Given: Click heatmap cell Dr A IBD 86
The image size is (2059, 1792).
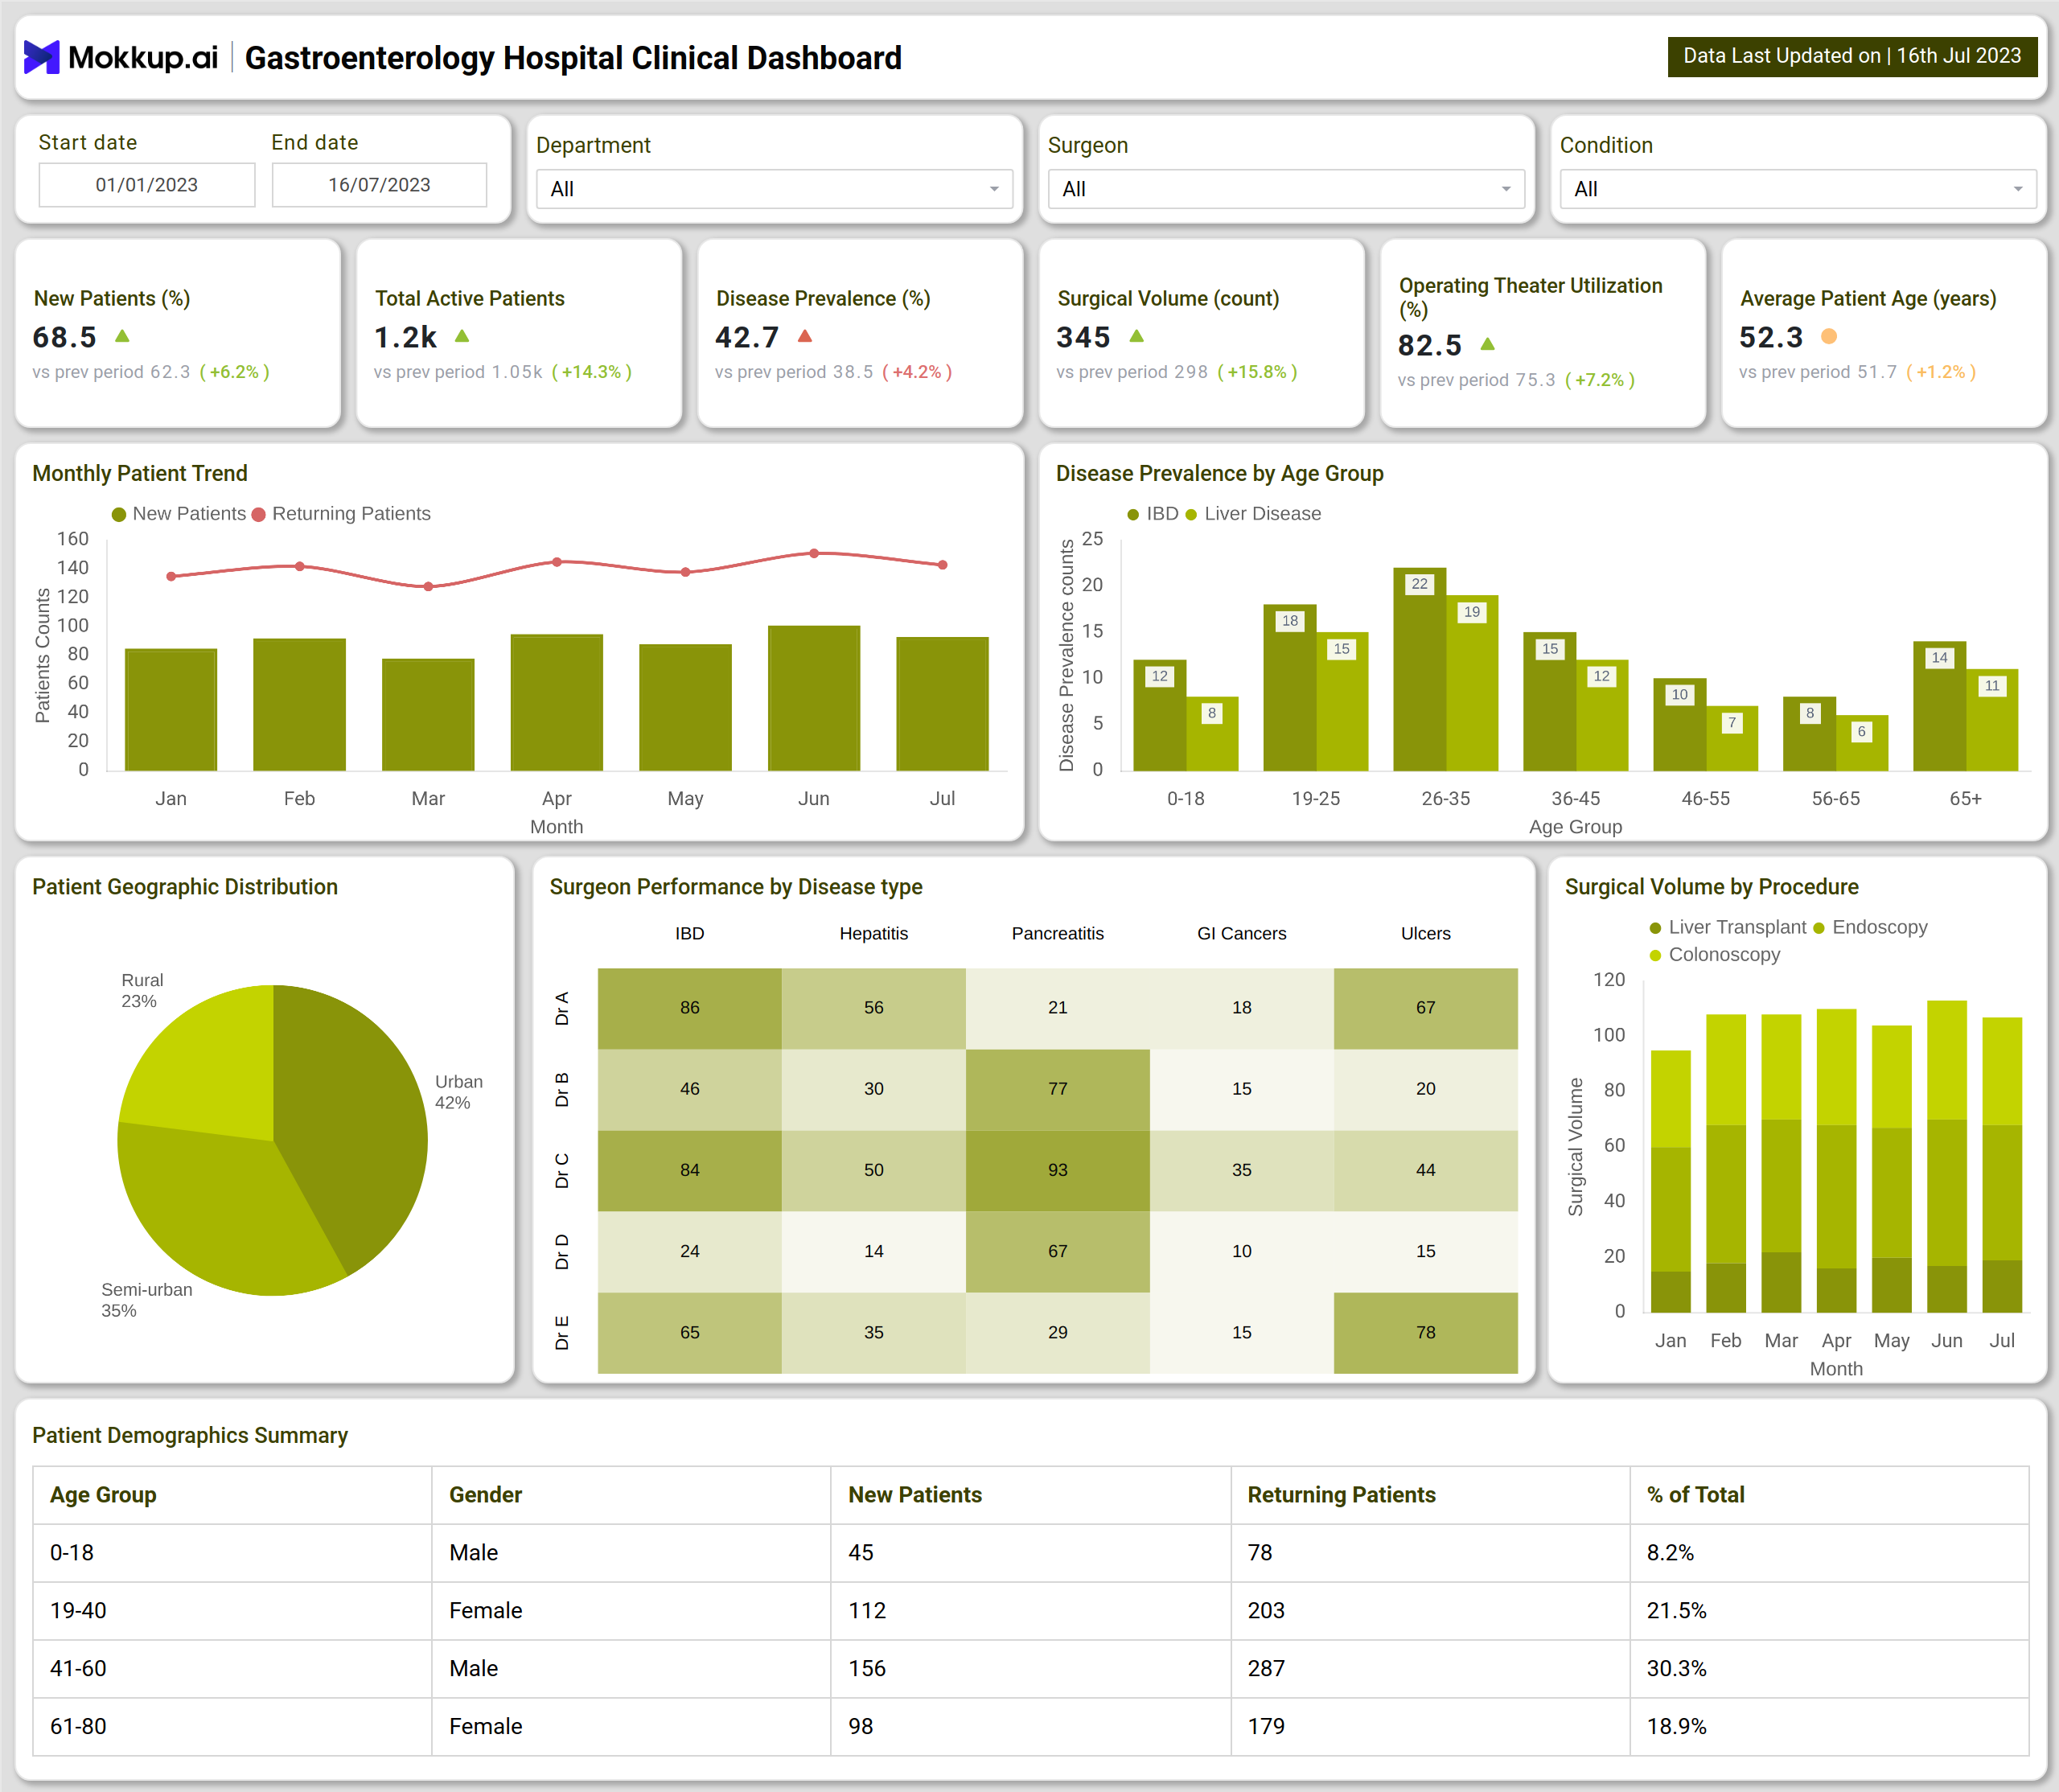Looking at the screenshot, I should (x=689, y=1008).
